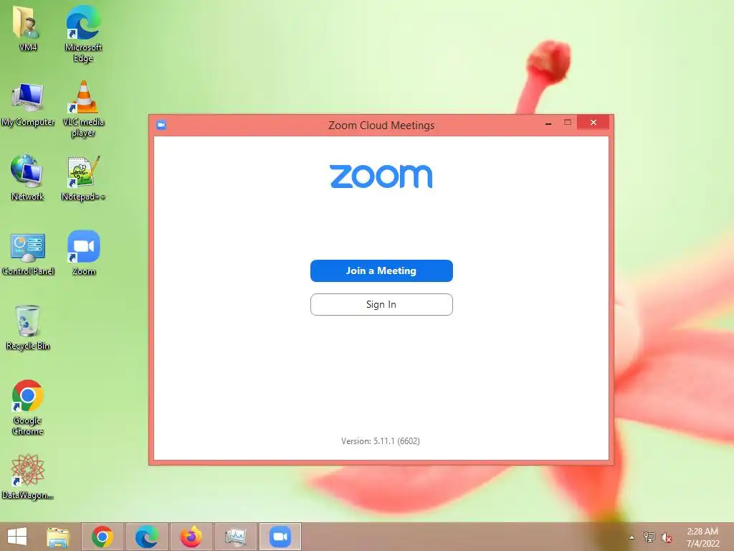Show hidden system tray icons
The width and height of the screenshot is (734, 551).
pos(632,537)
